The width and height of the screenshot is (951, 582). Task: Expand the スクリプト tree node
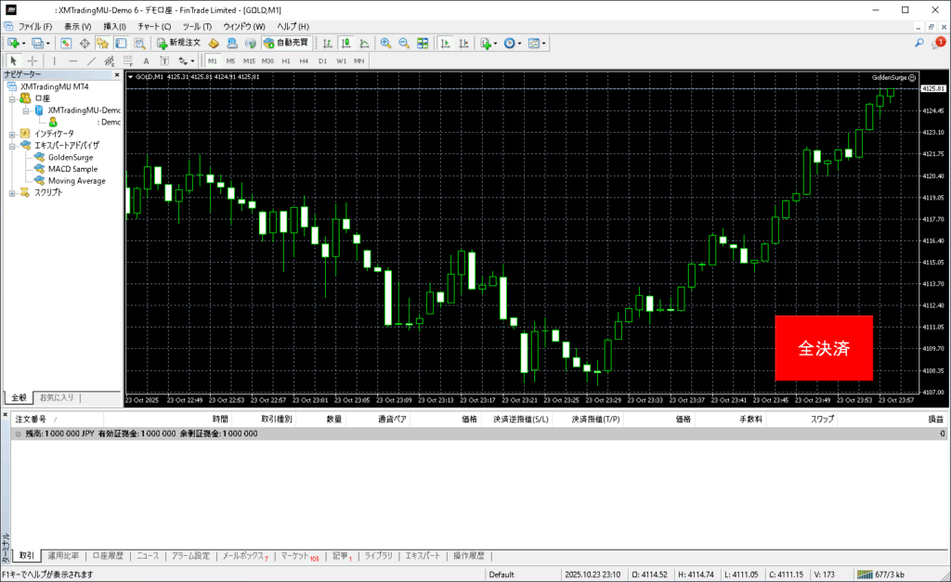12,193
